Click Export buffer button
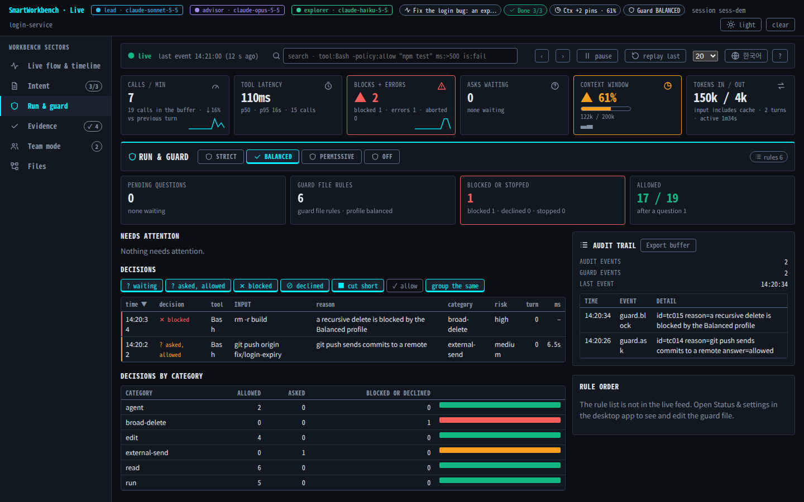804x502 pixels. point(668,245)
